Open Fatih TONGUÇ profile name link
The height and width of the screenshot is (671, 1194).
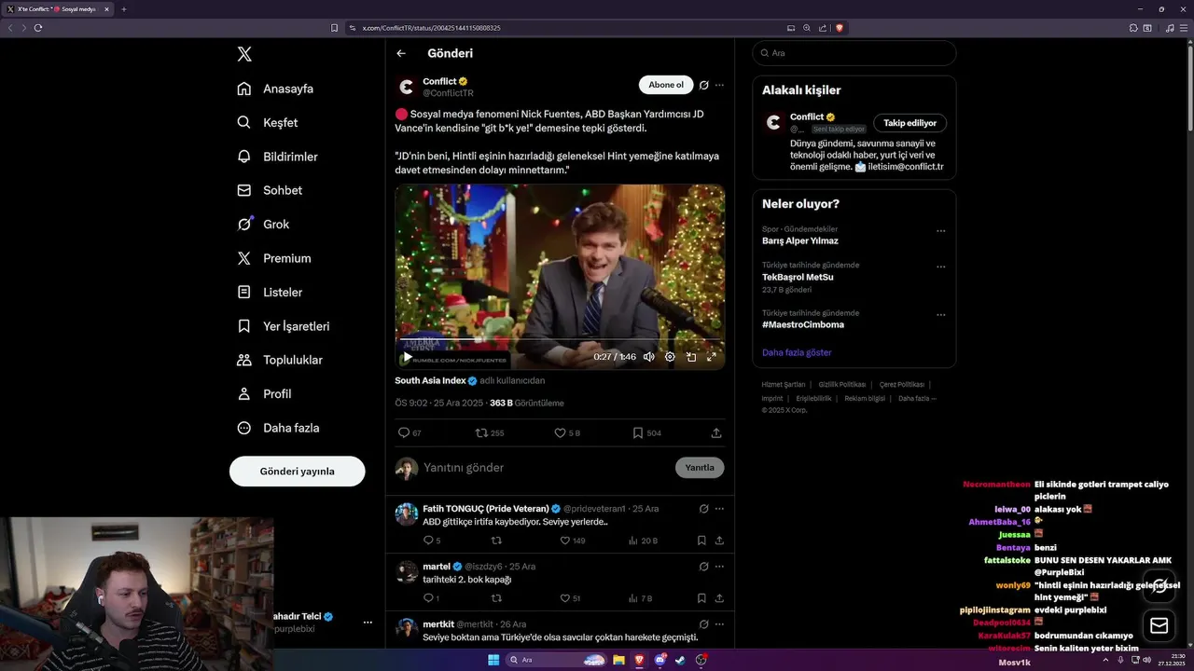click(x=486, y=509)
